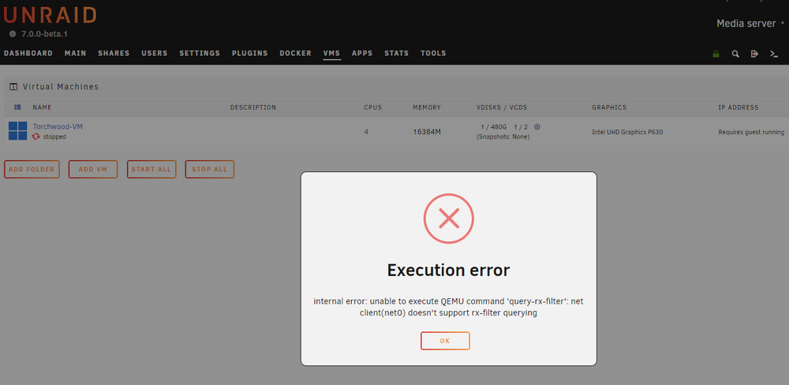The image size is (789, 385).
Task: Click the red stopped status icon
Action: coord(36,136)
